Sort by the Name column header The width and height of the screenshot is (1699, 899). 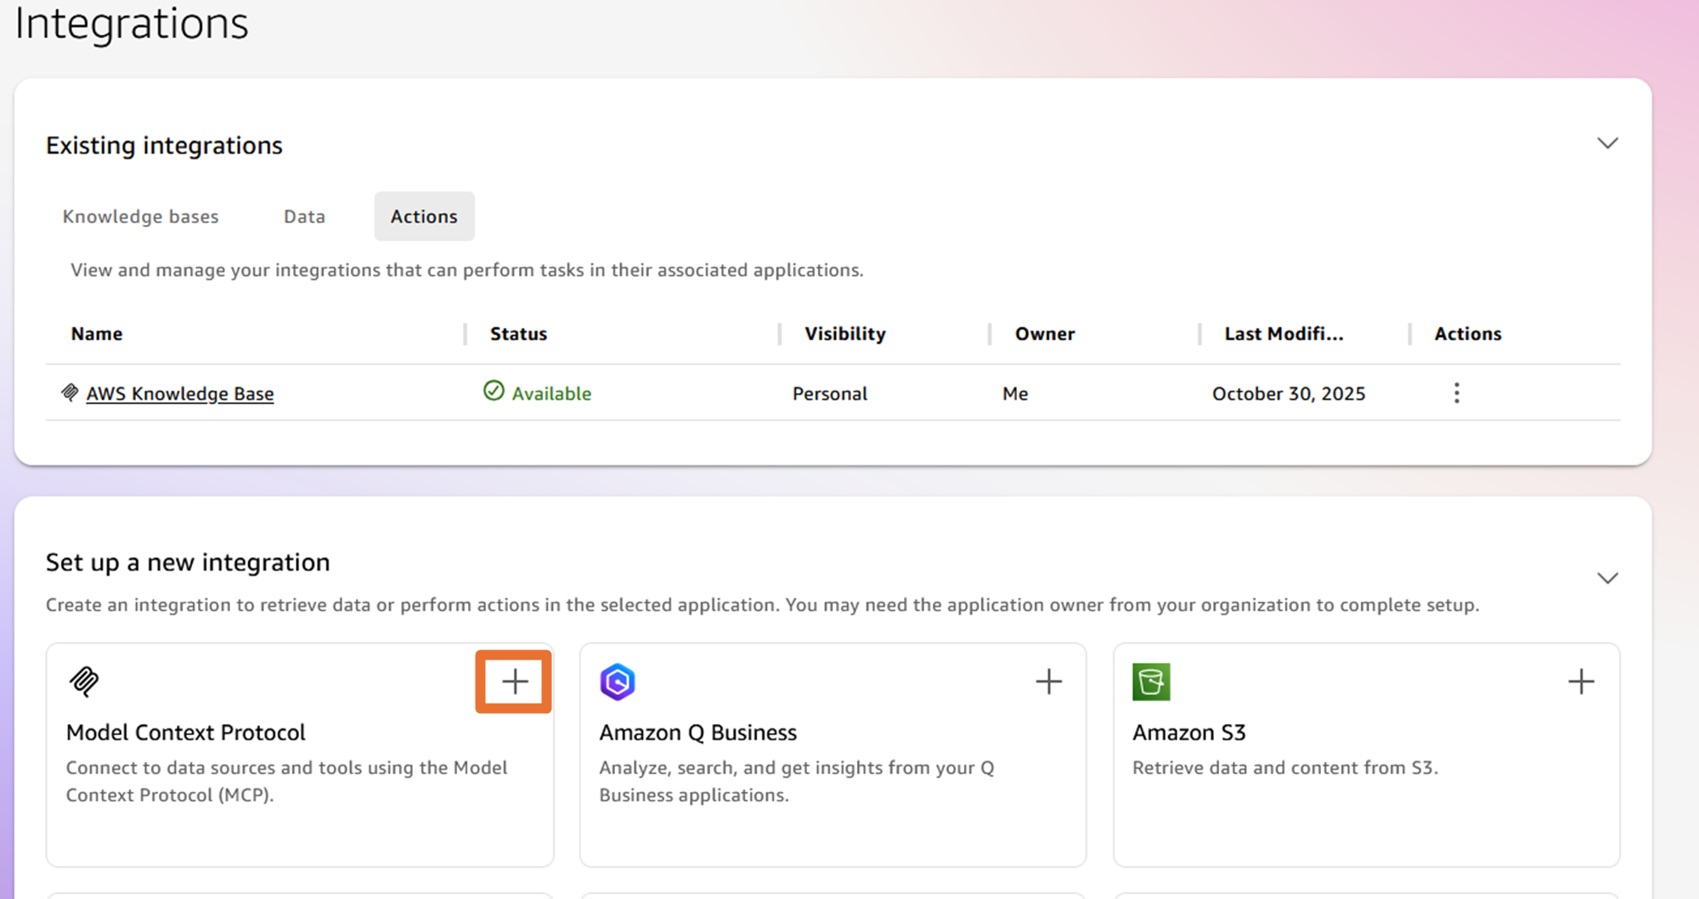coord(97,334)
